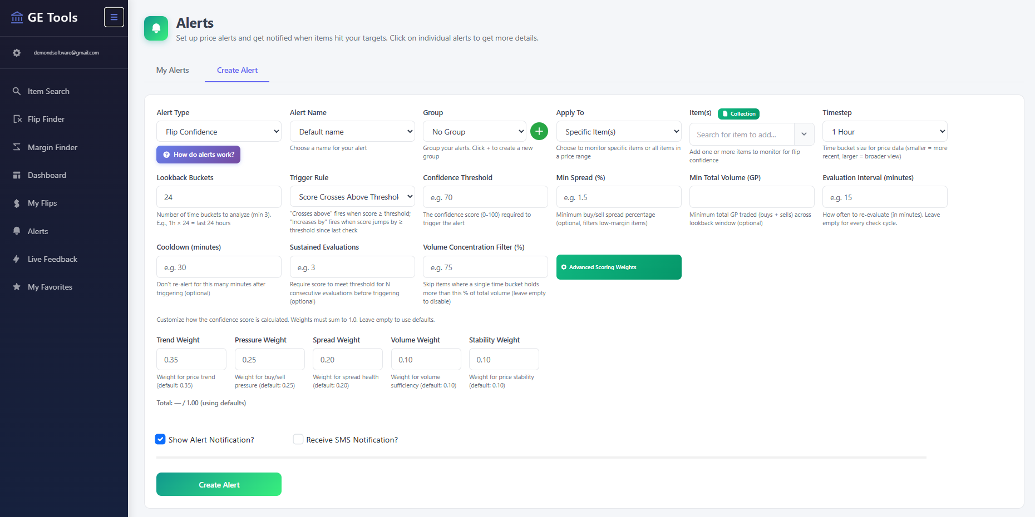Viewport: 1035px width, 517px height.
Task: Click the Lookback Buckets input field
Action: [x=219, y=197]
